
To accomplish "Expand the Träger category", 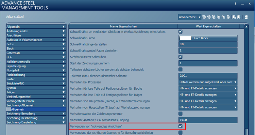I will point(36,92).
